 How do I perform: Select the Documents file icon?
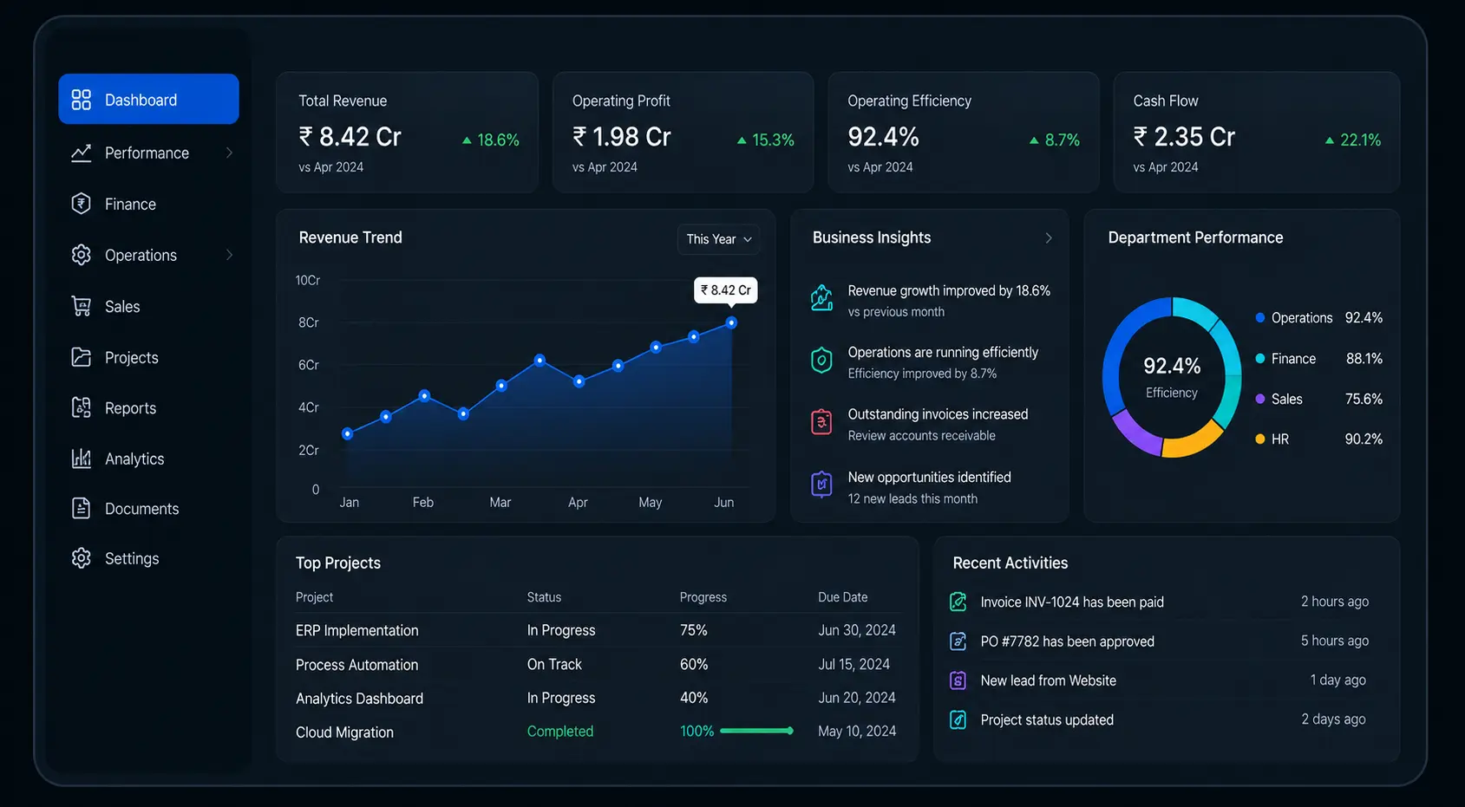point(81,509)
